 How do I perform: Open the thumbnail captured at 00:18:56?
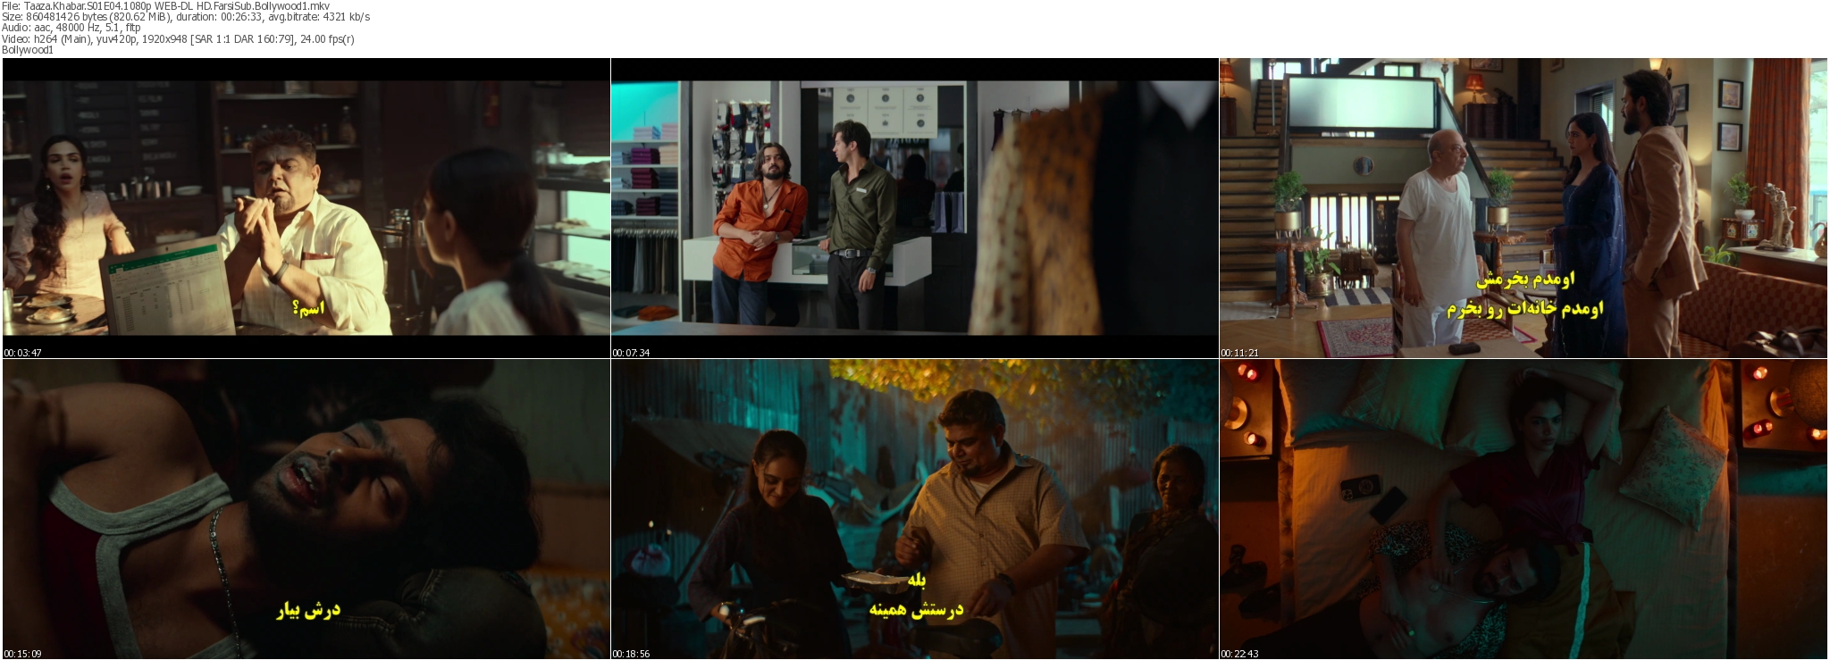[914, 509]
